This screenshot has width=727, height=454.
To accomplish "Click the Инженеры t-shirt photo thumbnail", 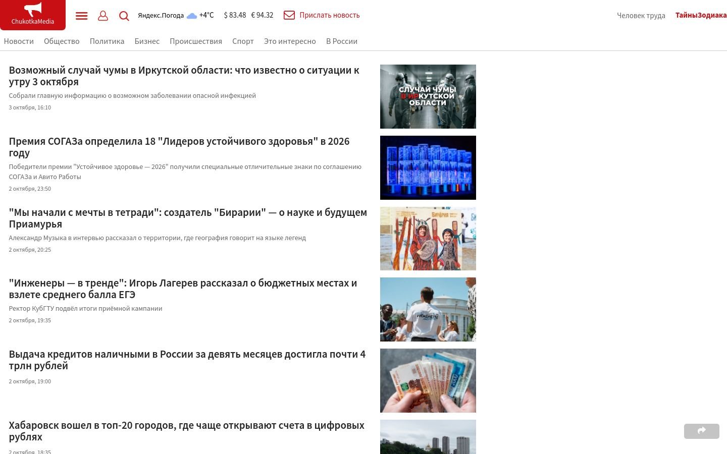I will (x=428, y=309).
